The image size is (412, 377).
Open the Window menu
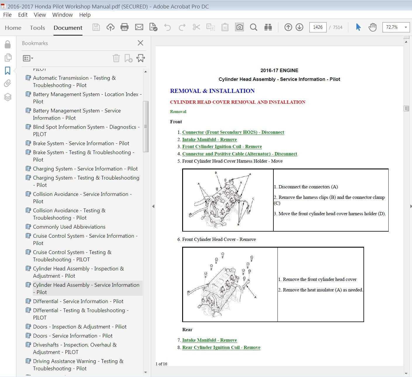[63, 15]
